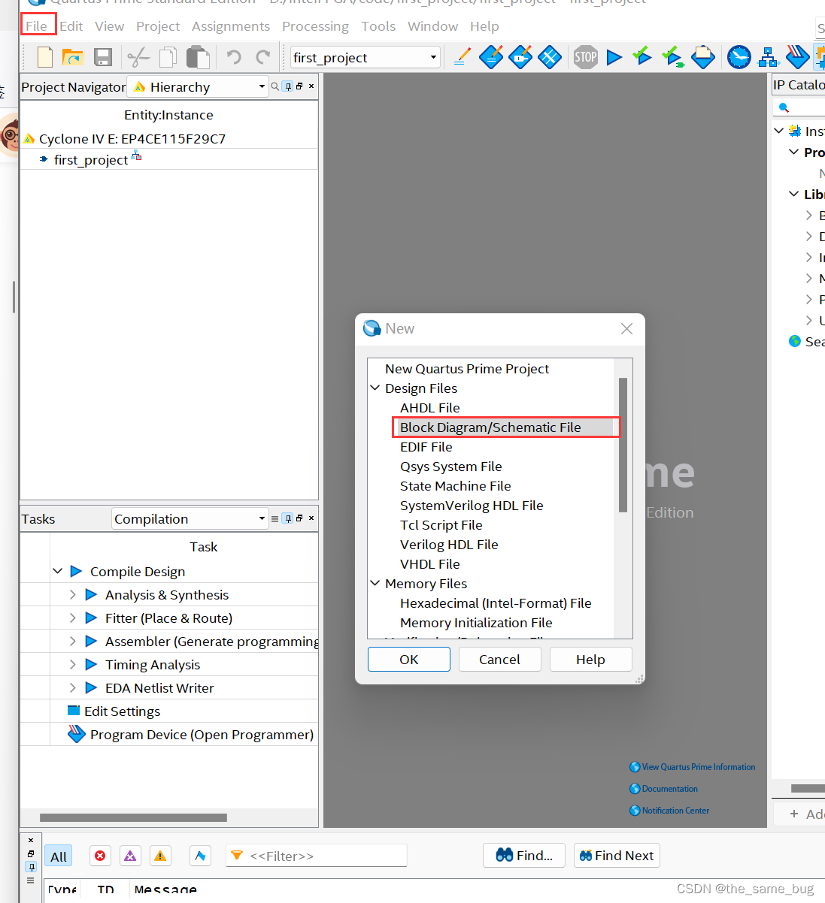Click the Open file folder icon
Viewport: 825px width, 903px height.
coord(73,57)
